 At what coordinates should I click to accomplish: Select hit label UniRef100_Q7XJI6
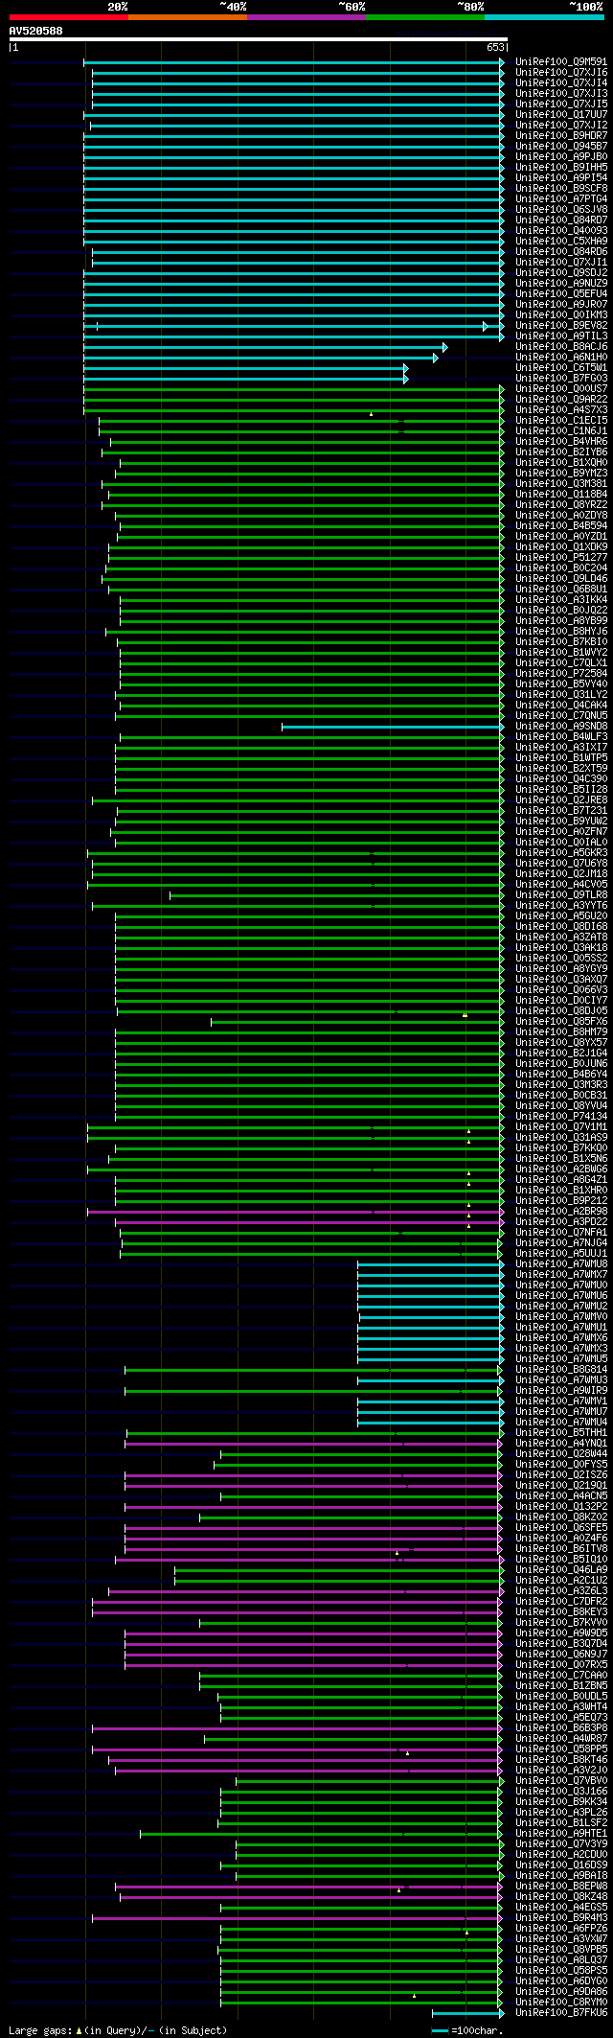(x=561, y=73)
